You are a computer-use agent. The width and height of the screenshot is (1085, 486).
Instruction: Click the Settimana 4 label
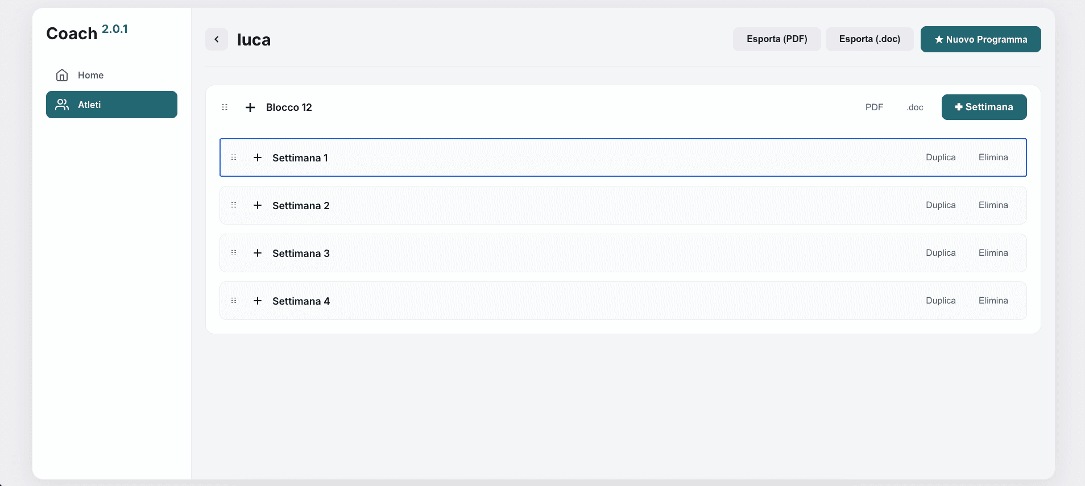point(301,301)
